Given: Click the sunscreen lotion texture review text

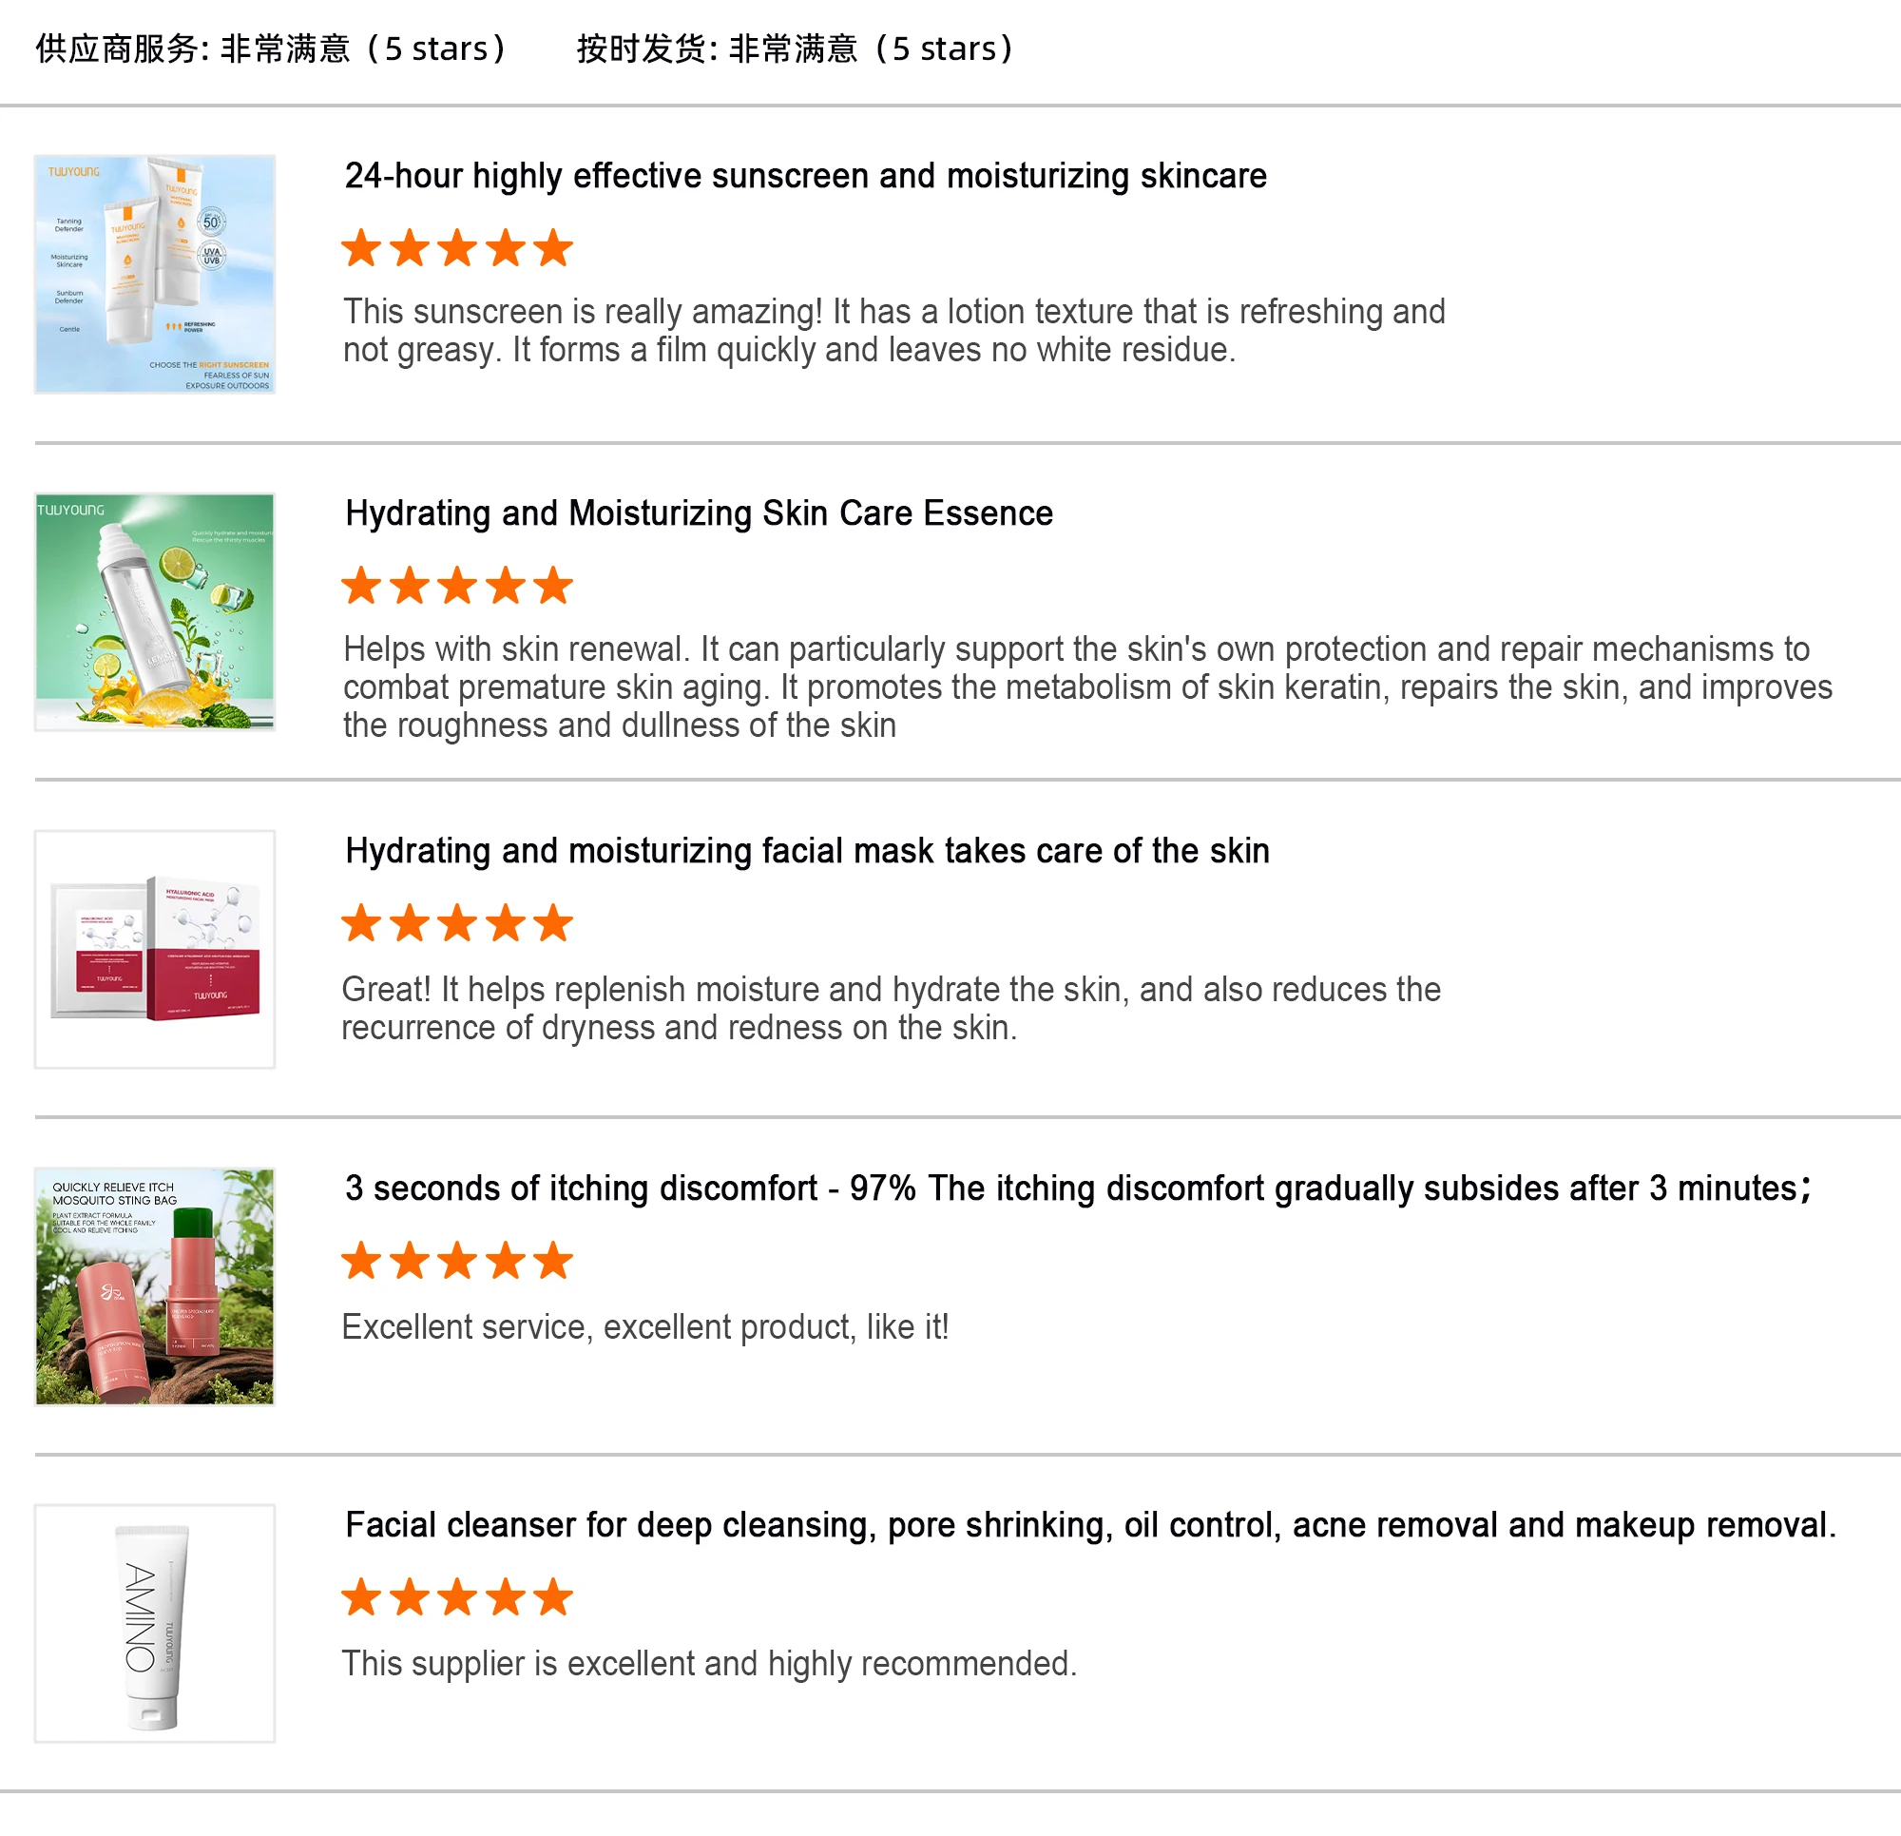Looking at the screenshot, I should click(894, 331).
